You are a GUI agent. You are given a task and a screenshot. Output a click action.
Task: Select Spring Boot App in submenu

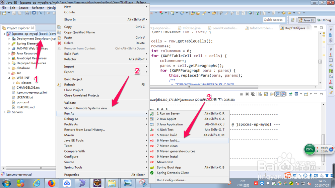[189, 167]
